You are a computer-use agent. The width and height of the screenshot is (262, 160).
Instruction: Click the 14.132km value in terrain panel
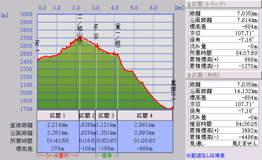pos(246,91)
